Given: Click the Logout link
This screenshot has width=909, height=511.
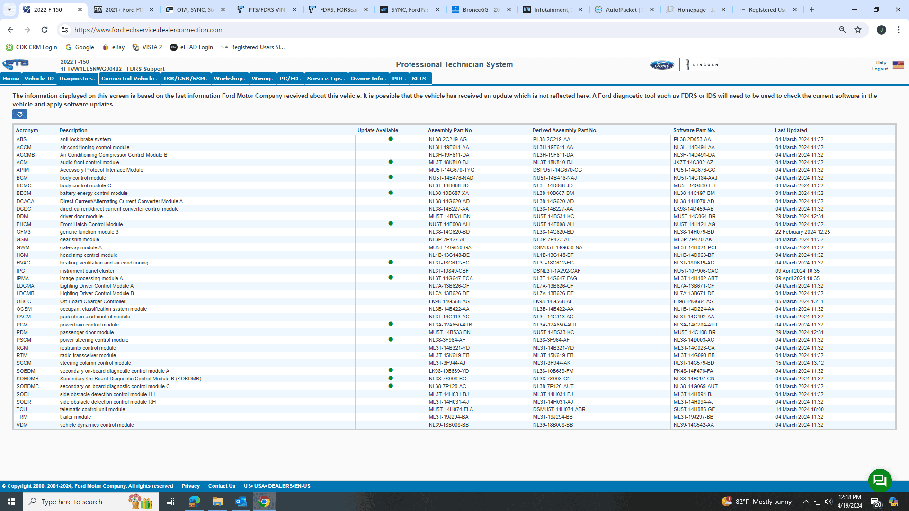Looking at the screenshot, I should pyautogui.click(x=880, y=69).
